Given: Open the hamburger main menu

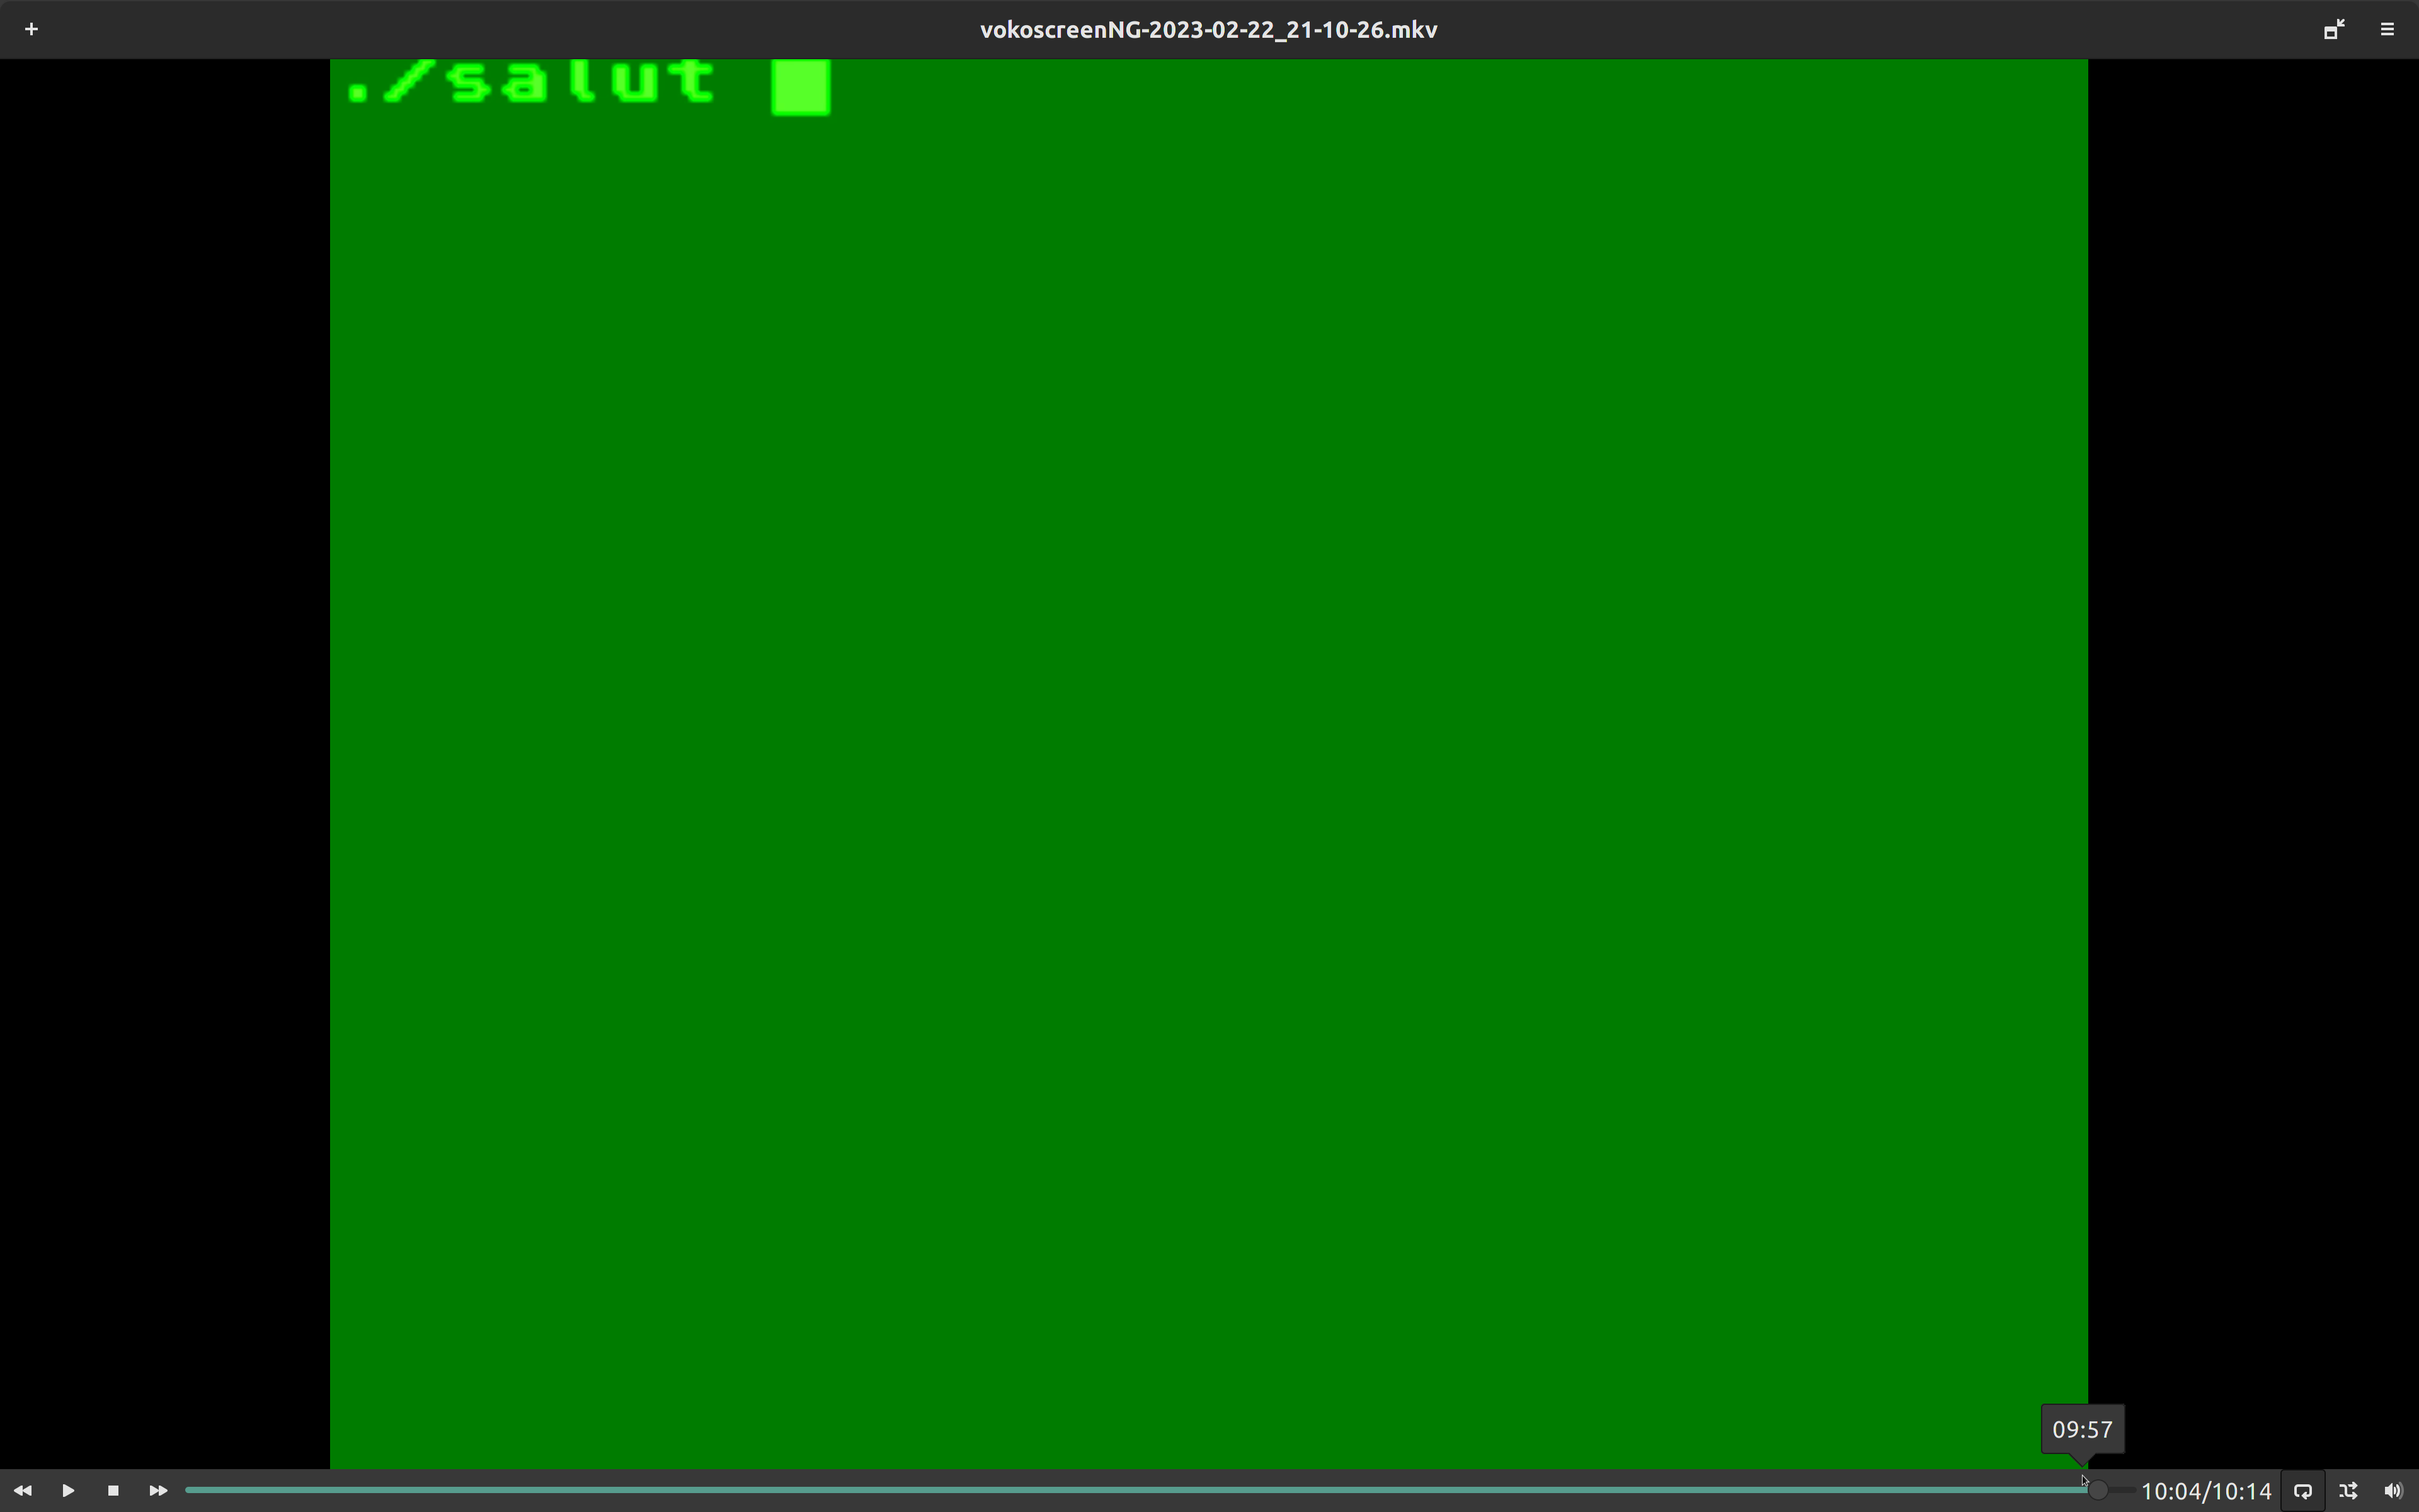Looking at the screenshot, I should [x=2387, y=29].
